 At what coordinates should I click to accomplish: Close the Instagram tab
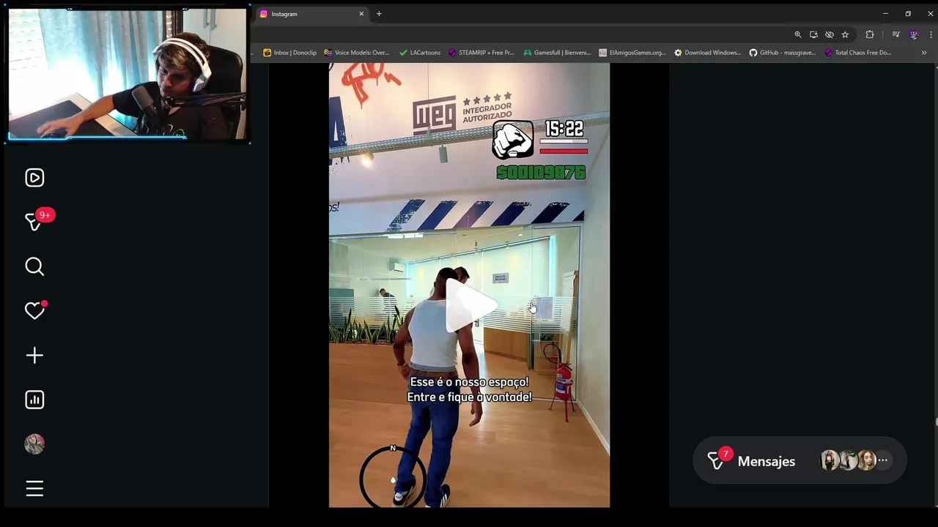(x=361, y=14)
